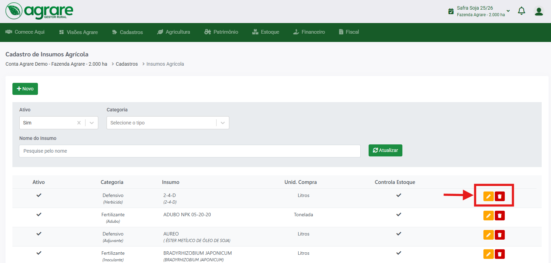Click the 'Fazenda Agrare - 2.000 ha' header text
The image size is (551, 263).
click(481, 15)
